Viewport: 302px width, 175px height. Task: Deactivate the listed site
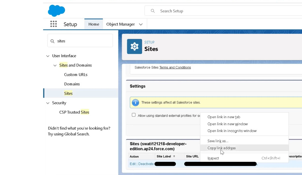click(x=146, y=164)
